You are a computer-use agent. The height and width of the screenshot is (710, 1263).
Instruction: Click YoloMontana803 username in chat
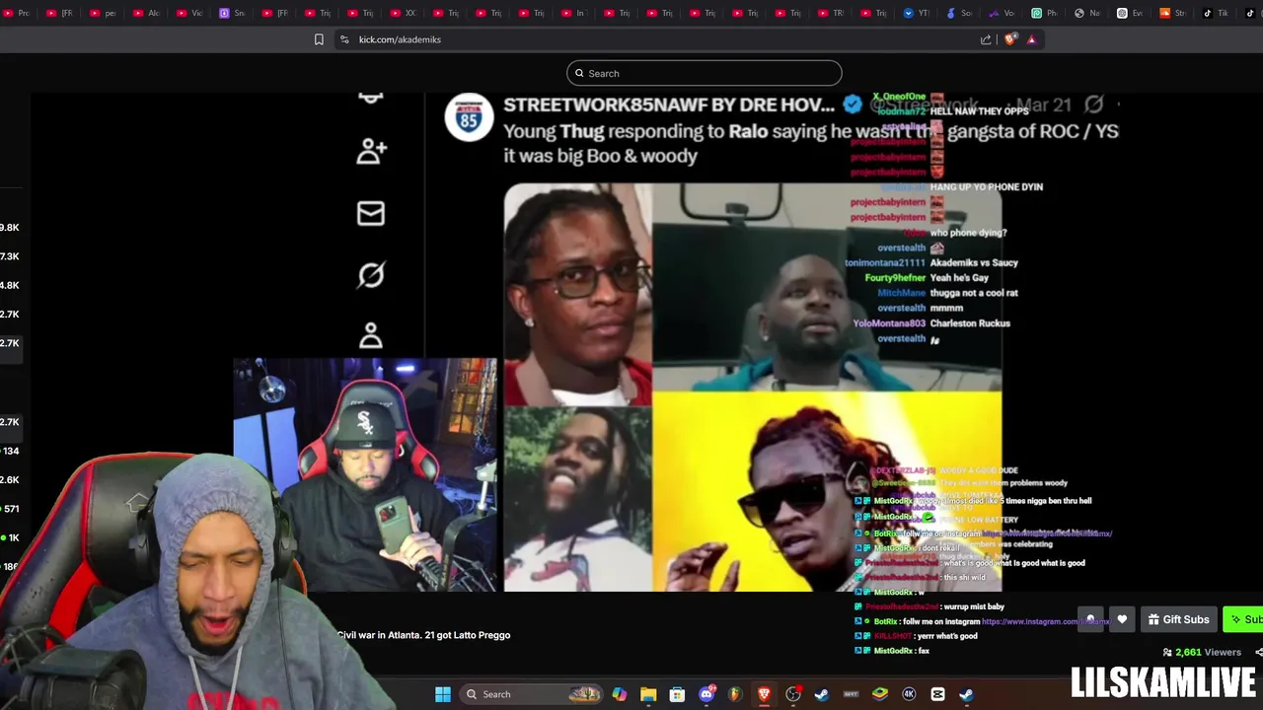[889, 323]
